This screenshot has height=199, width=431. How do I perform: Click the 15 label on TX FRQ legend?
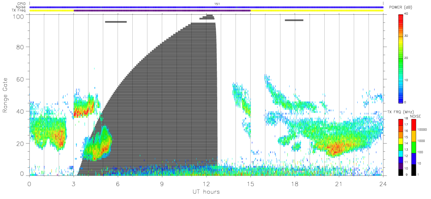pos(406,137)
